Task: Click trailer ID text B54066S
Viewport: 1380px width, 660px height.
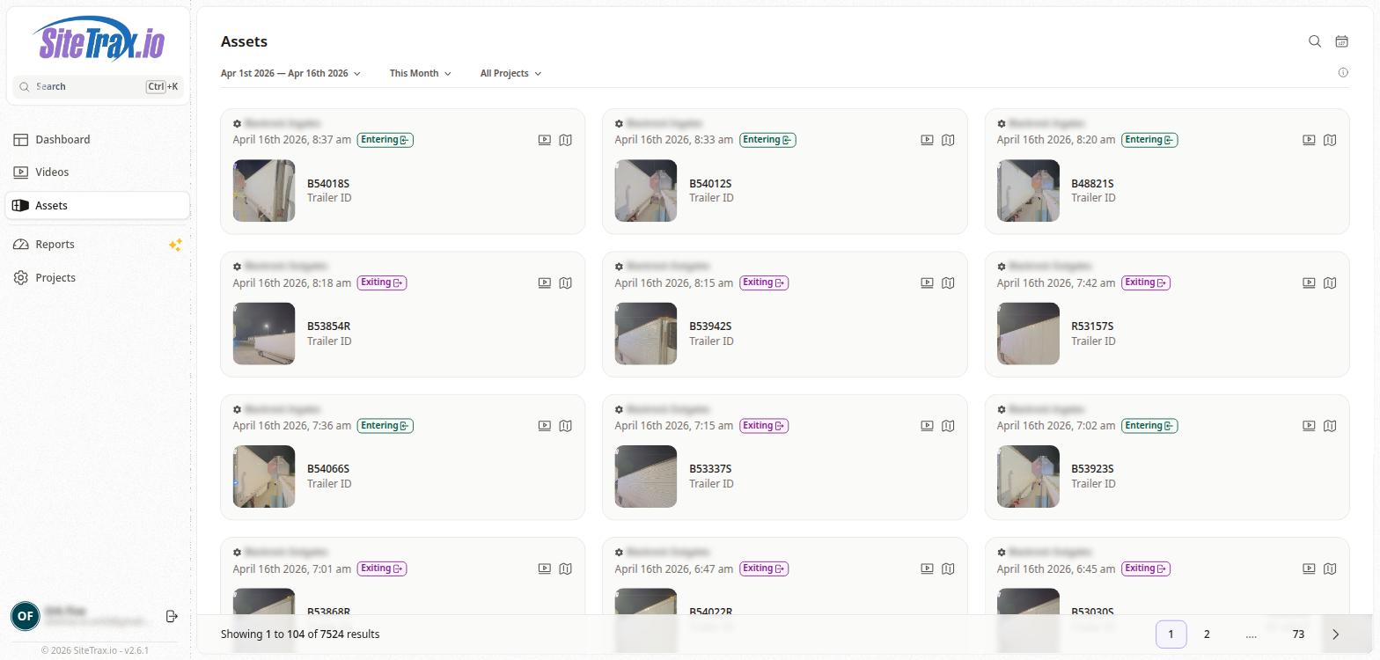Action: (x=328, y=469)
